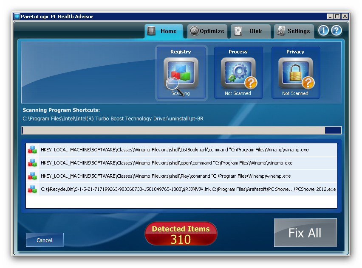Click the Cancel button
The image size is (362, 268).
(x=45, y=240)
